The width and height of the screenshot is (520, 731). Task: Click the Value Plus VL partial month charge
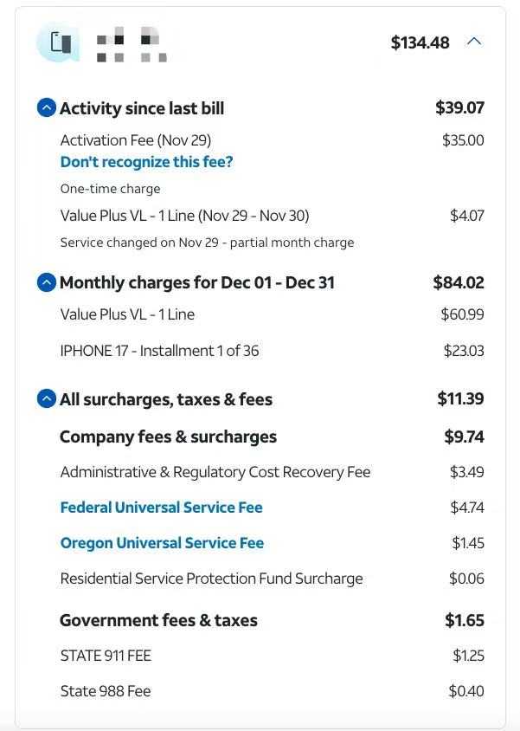pyautogui.click(x=184, y=216)
